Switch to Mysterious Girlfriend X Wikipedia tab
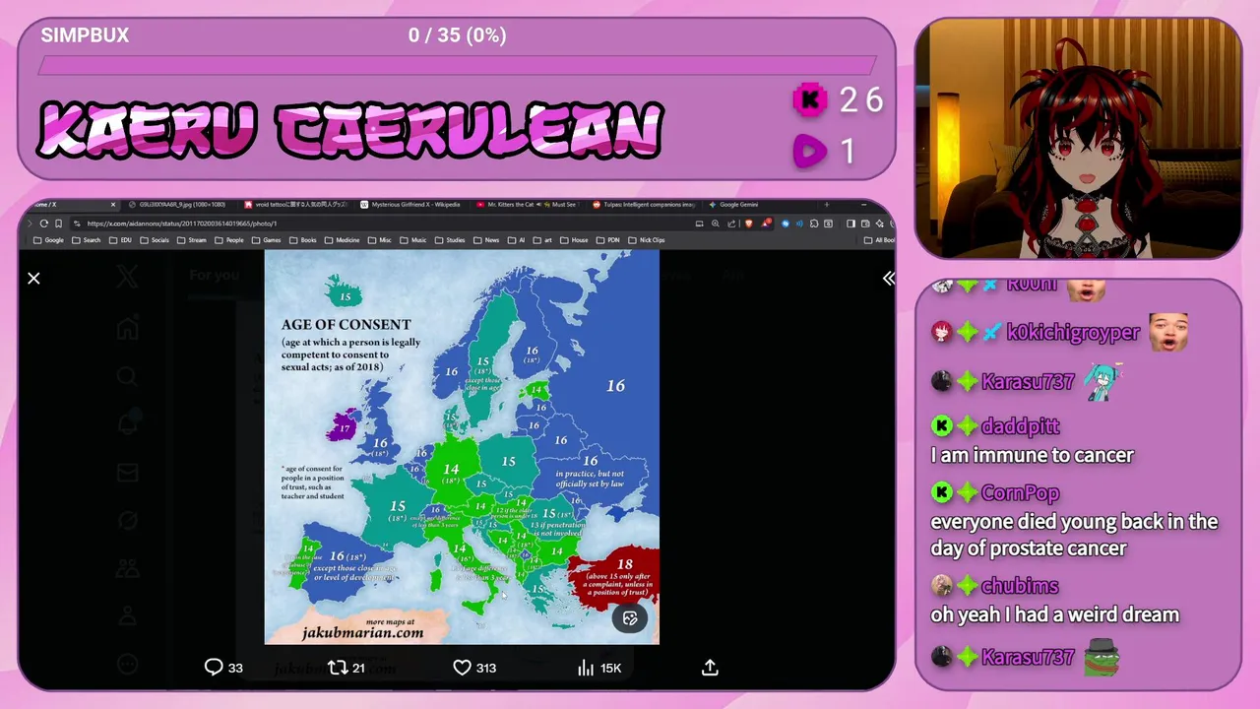This screenshot has width=1260, height=709. pos(413,205)
